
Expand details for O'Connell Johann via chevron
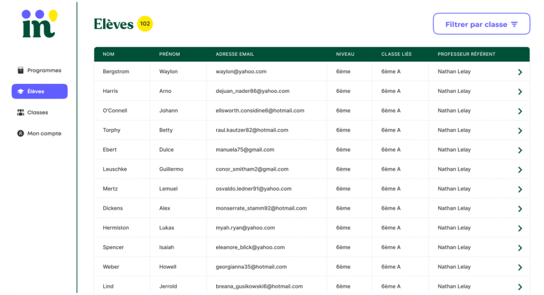click(x=520, y=111)
